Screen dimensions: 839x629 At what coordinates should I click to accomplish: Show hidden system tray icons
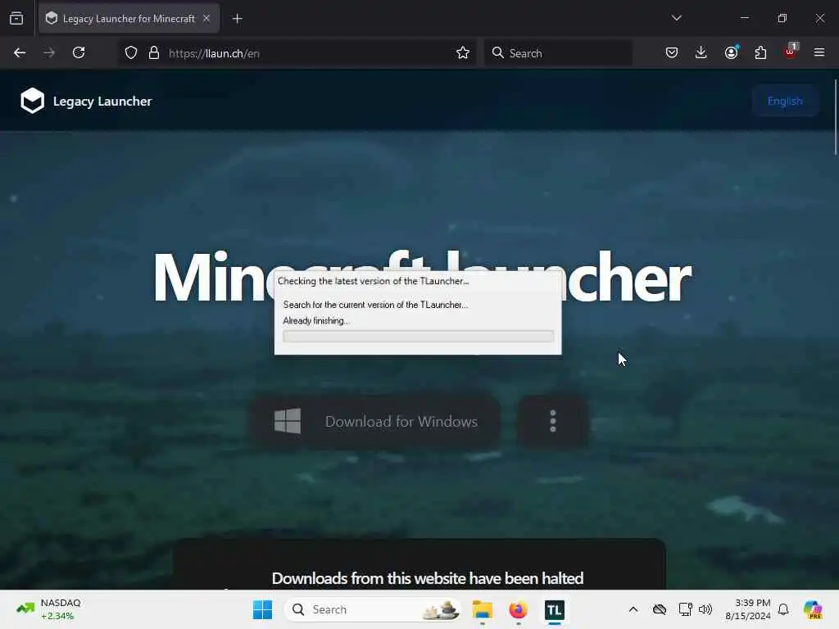pyautogui.click(x=633, y=609)
